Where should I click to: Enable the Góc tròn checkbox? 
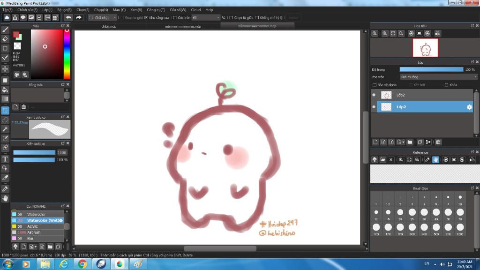point(175,18)
